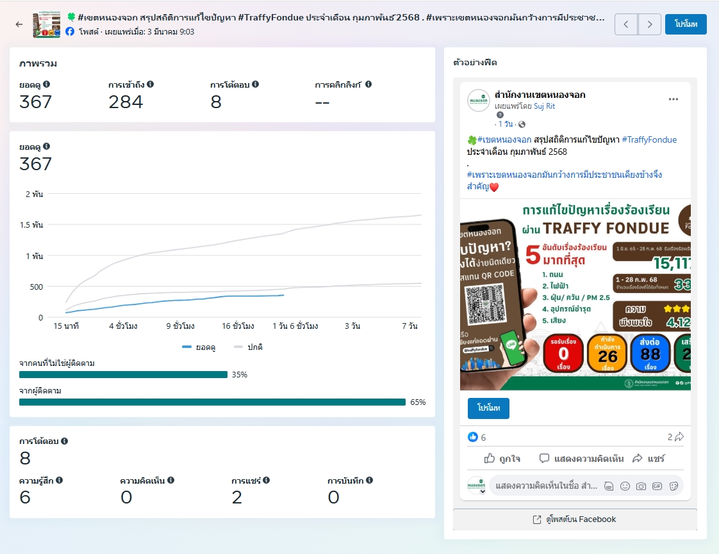Open the emoji picker in comment box
The width and height of the screenshot is (719, 554).
pyautogui.click(x=625, y=486)
